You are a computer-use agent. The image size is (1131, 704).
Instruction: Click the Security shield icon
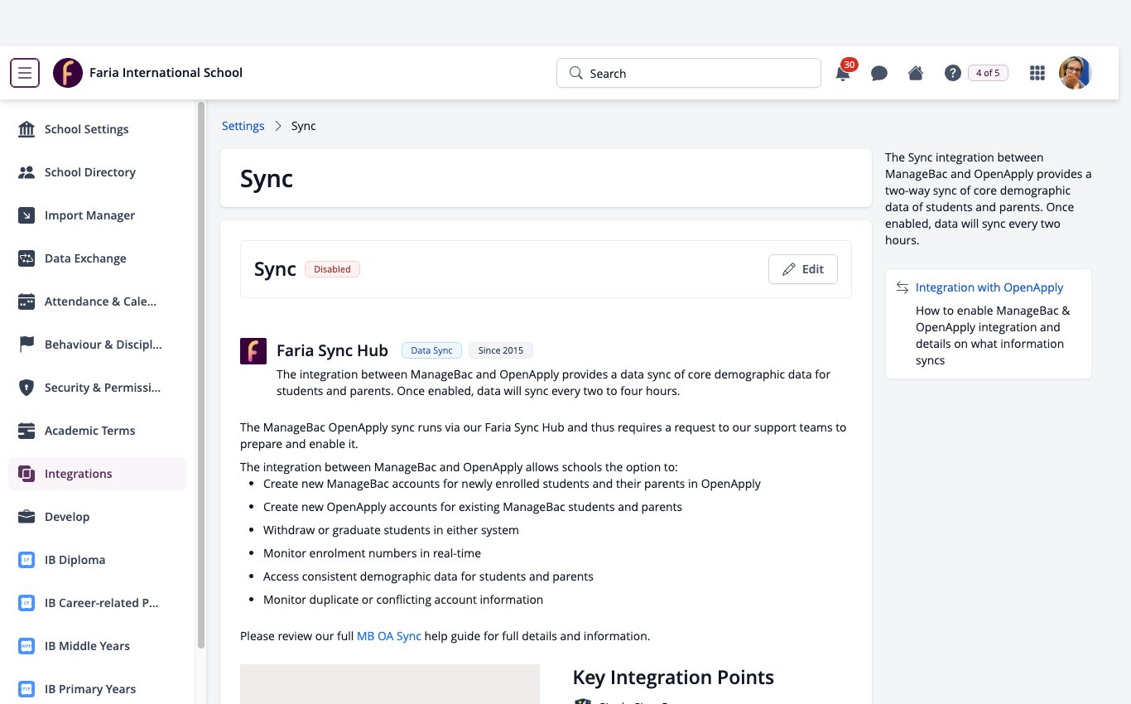click(26, 388)
